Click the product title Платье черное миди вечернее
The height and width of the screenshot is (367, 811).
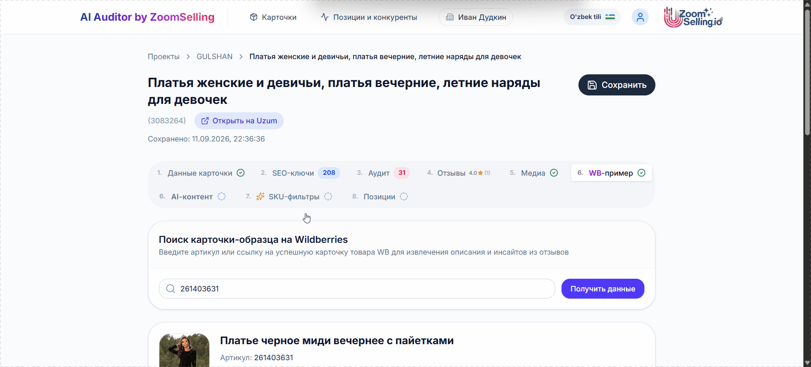coord(337,340)
